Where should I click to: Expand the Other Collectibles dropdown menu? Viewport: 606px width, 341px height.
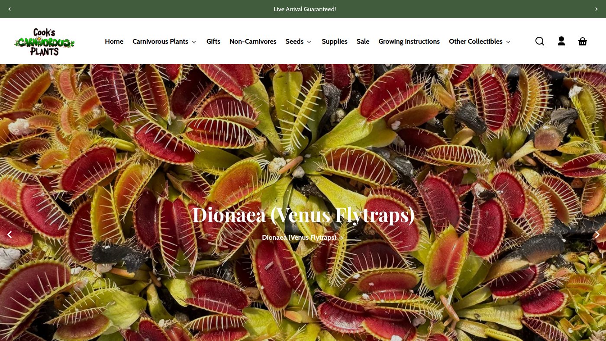click(480, 42)
